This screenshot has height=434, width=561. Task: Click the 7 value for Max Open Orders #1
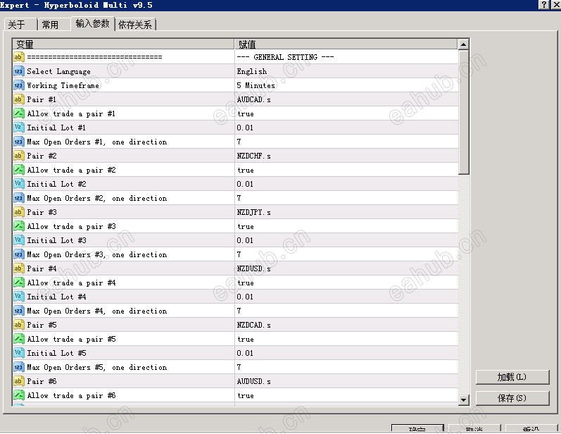346,142
